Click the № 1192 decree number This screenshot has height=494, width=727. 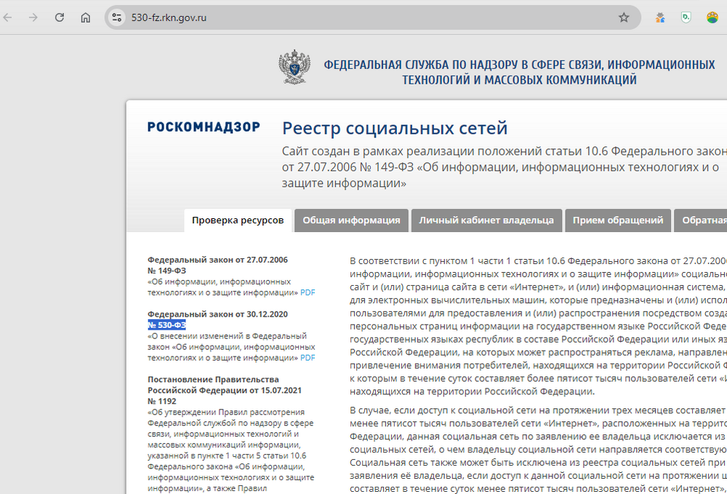(162, 401)
